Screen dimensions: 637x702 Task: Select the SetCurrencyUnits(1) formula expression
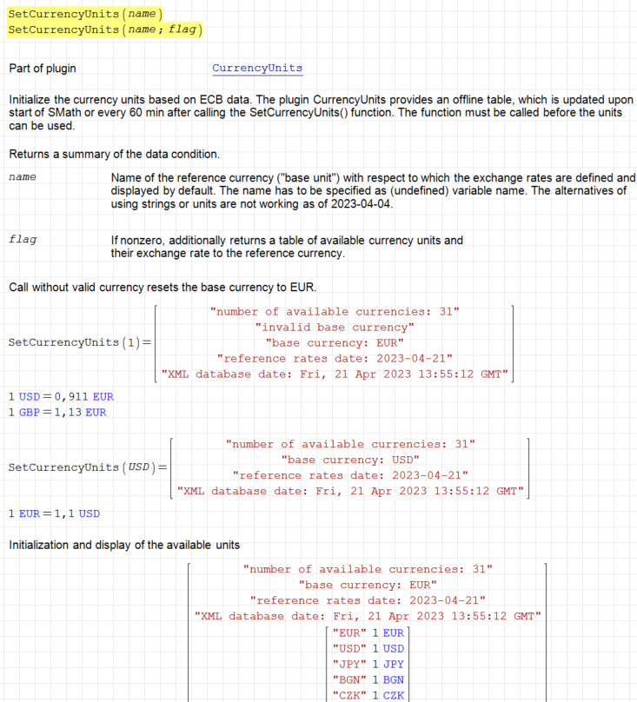coord(79,342)
